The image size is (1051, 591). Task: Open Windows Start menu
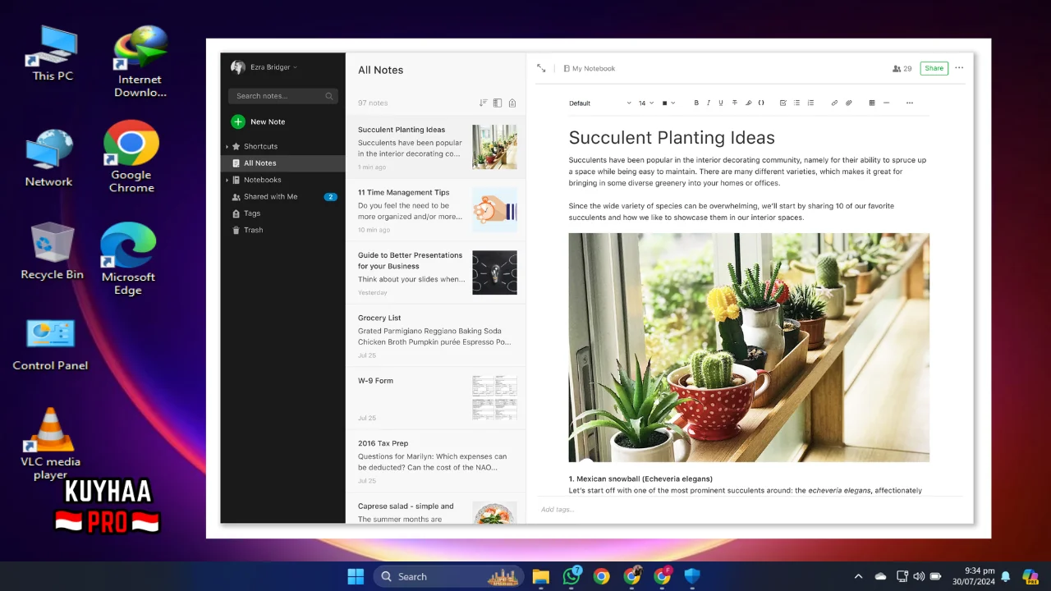356,576
